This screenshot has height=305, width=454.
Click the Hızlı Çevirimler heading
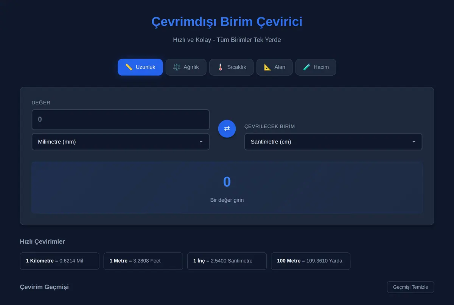[x=42, y=241]
